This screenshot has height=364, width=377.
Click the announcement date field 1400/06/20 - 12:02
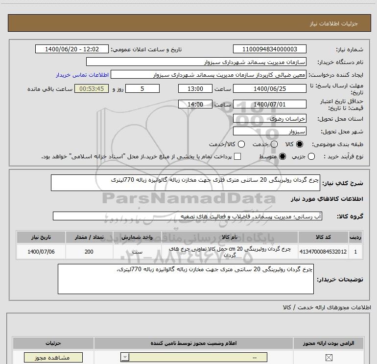tap(72, 49)
